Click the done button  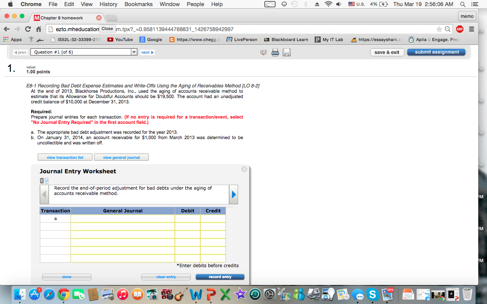click(67, 277)
